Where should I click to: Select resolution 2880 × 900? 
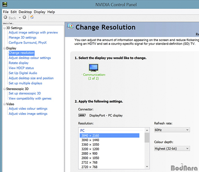pos(90,154)
